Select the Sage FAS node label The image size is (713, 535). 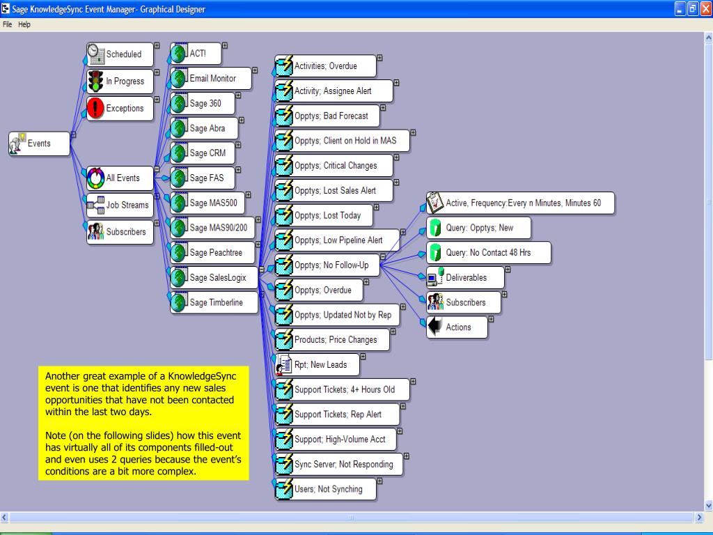click(x=207, y=178)
